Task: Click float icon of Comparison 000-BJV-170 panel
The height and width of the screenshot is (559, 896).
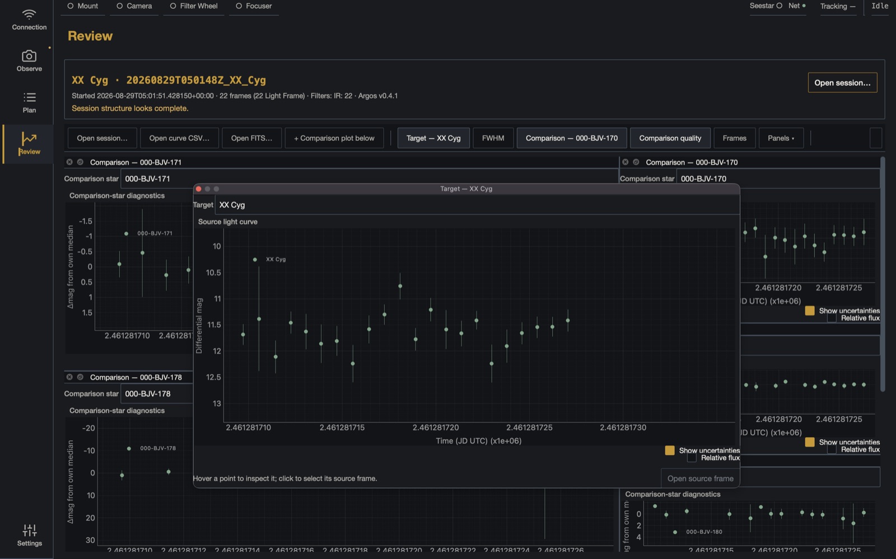Action: 636,162
